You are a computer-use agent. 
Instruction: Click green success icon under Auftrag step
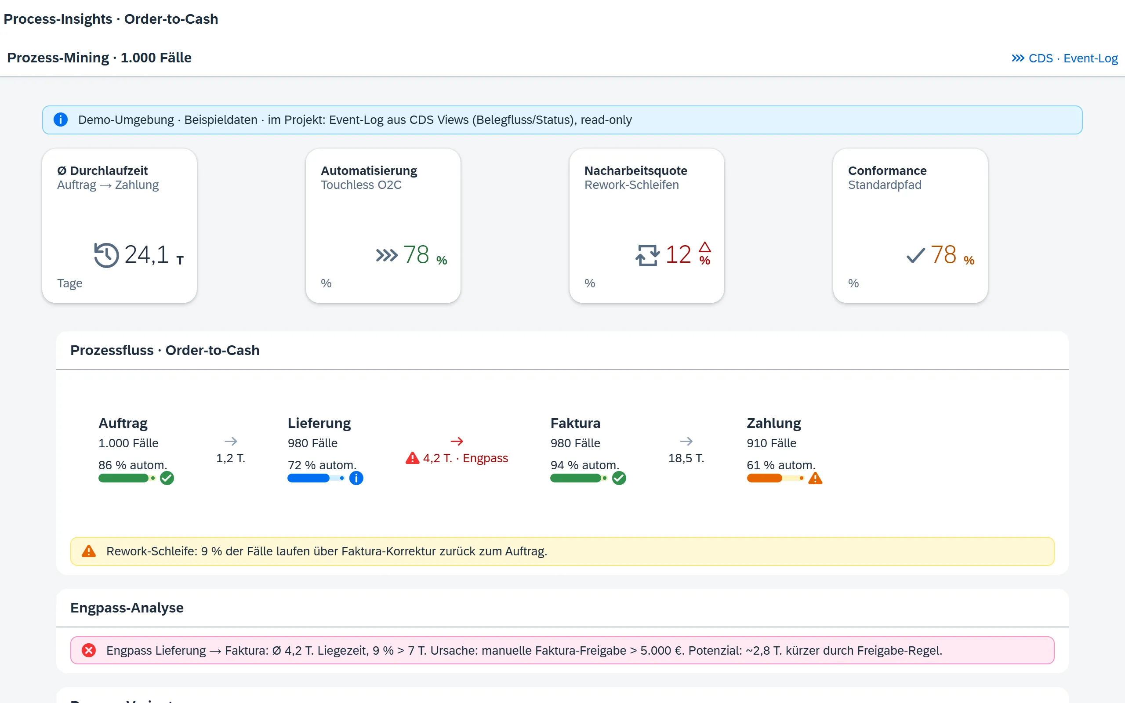click(x=167, y=478)
